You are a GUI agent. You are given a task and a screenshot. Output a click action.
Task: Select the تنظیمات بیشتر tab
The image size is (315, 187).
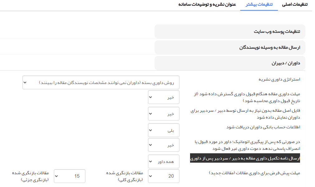[259, 5]
